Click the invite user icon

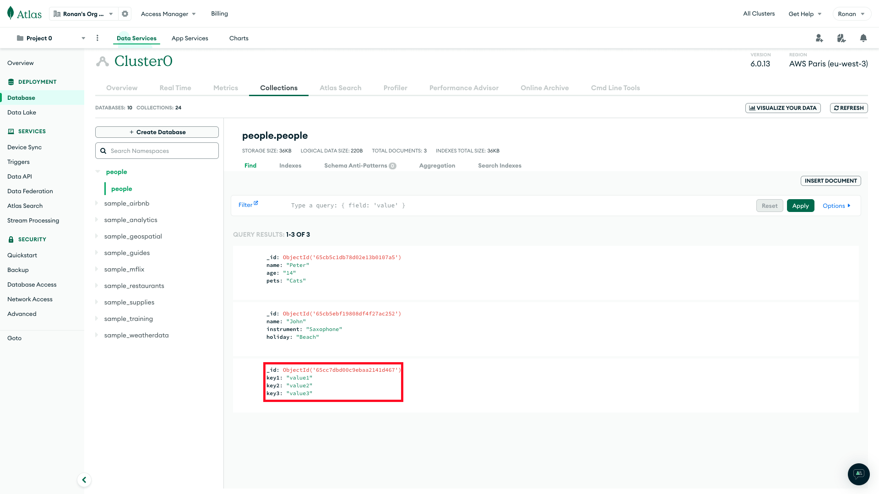pyautogui.click(x=819, y=38)
